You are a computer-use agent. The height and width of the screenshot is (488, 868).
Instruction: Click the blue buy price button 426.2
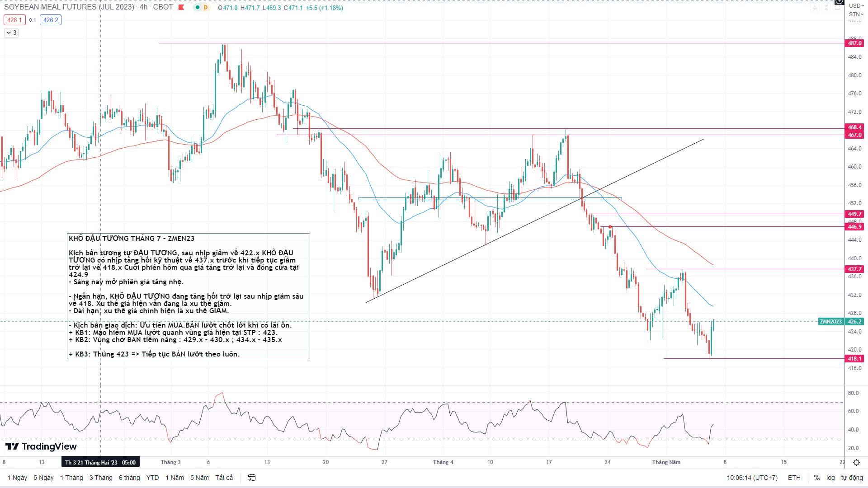(x=51, y=20)
